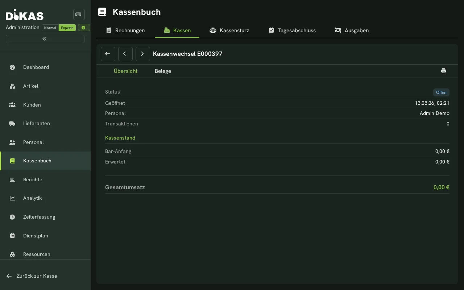Click the Zeiterfassung clock icon
The height and width of the screenshot is (290, 464).
pyautogui.click(x=12, y=217)
